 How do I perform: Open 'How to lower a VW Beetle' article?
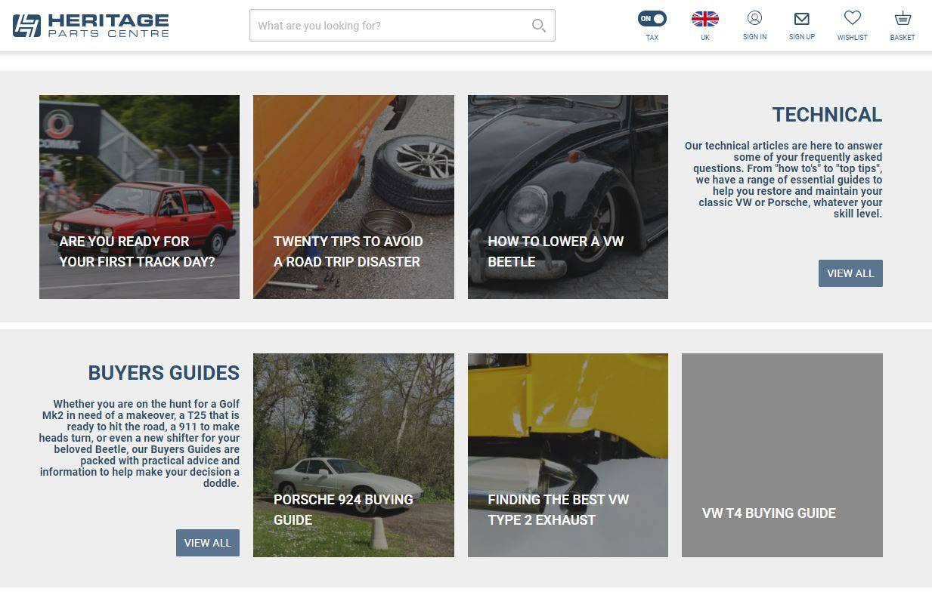(568, 197)
